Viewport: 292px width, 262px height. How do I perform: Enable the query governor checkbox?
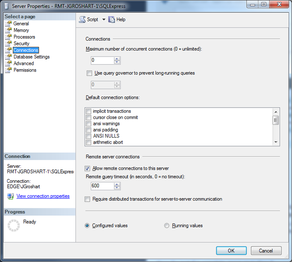click(x=89, y=73)
